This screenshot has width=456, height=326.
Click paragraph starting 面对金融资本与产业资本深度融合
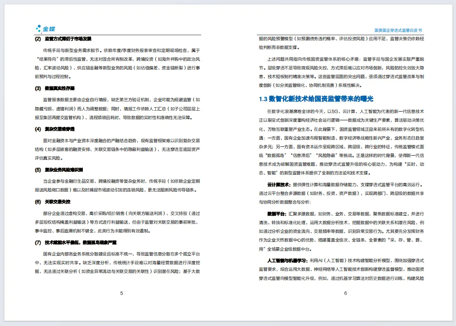pos(118,149)
